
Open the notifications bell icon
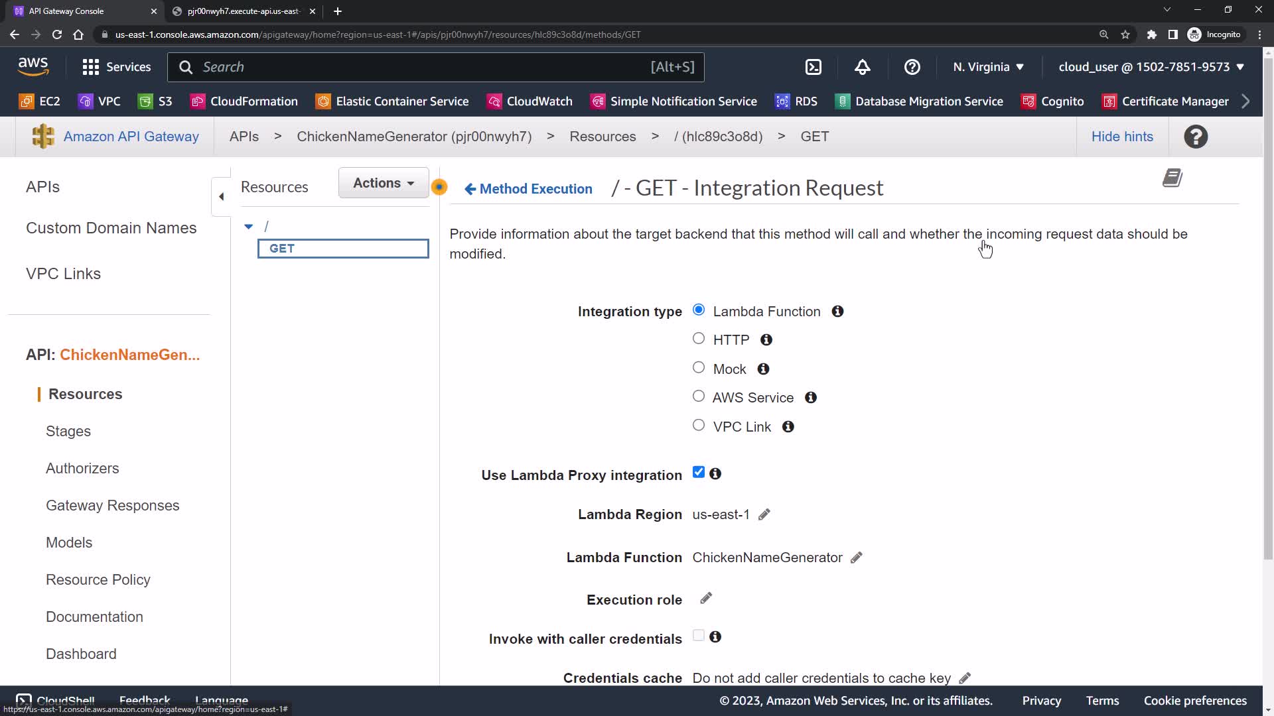click(x=862, y=67)
